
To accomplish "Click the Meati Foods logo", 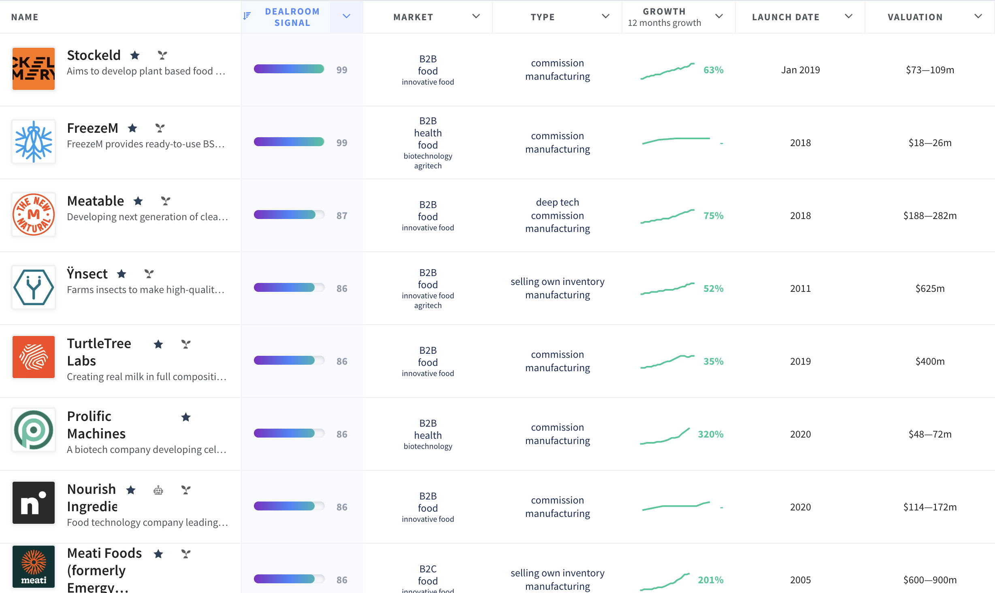I will click(34, 567).
